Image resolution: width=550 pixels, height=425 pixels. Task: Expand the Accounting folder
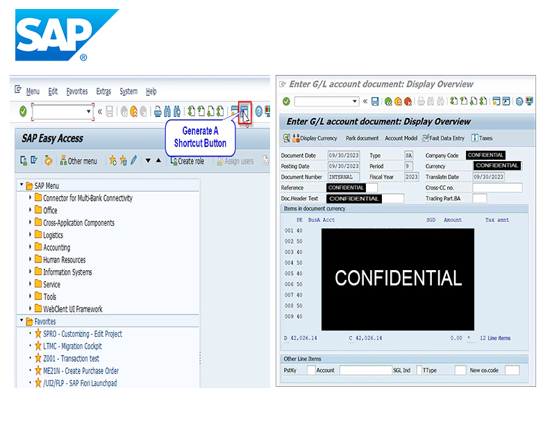pos(30,247)
